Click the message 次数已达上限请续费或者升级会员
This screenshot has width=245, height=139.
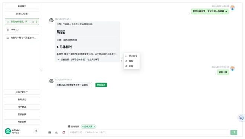tap(72, 85)
